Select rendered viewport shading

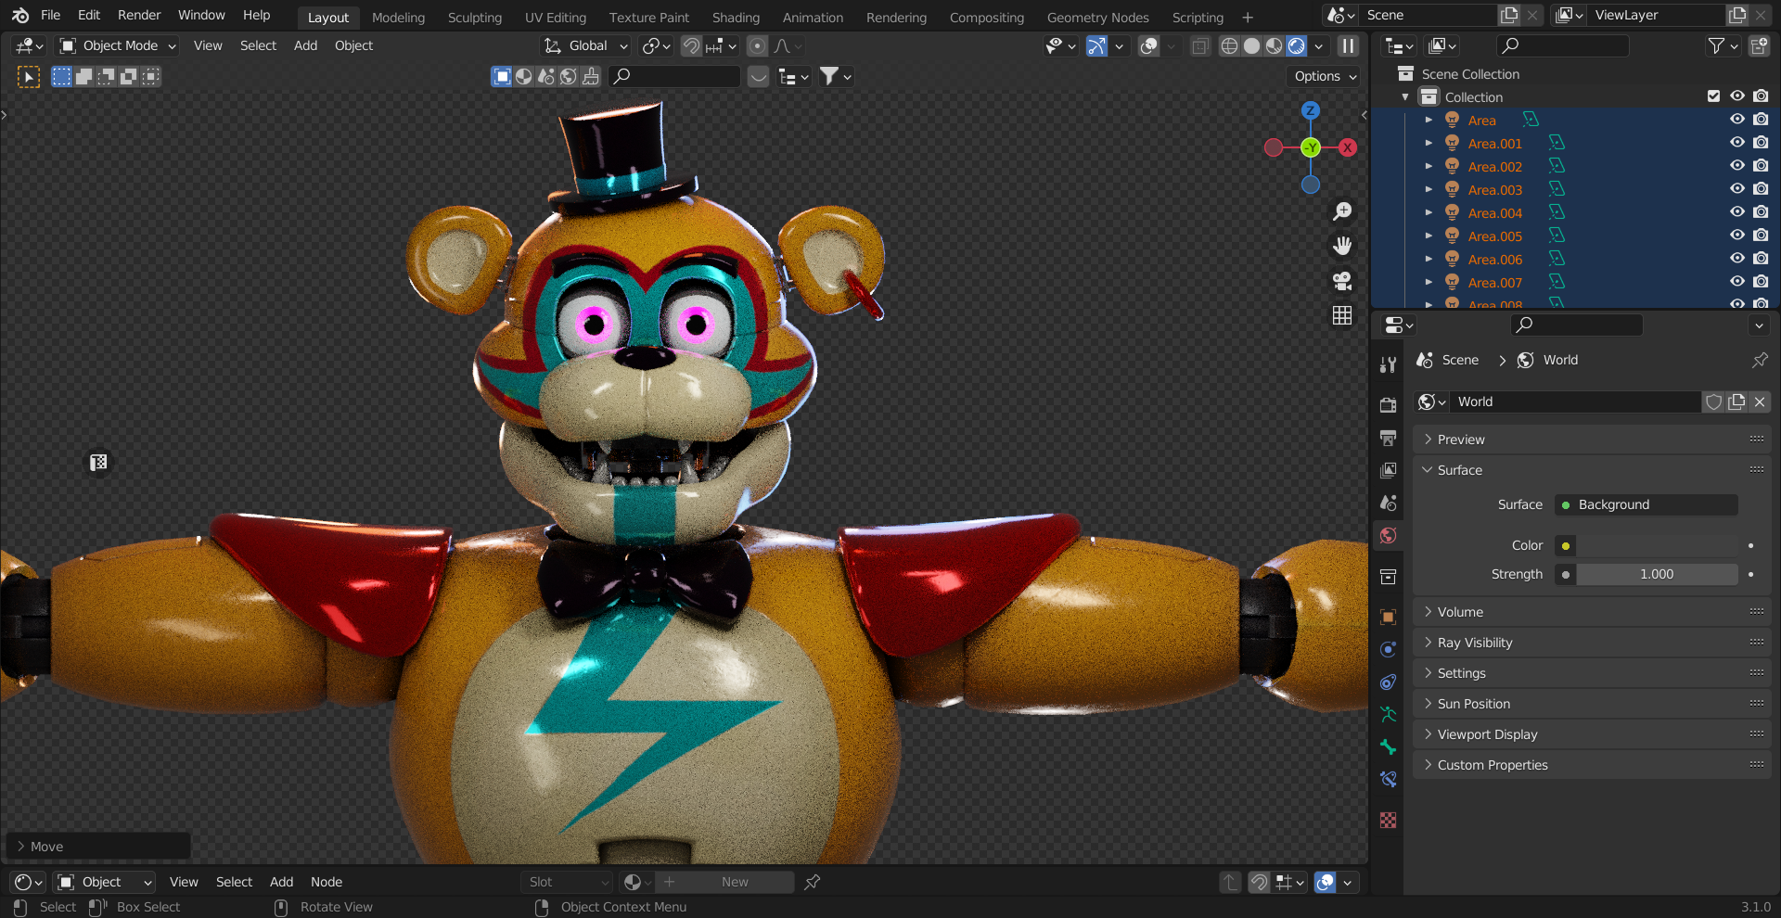[1297, 45]
